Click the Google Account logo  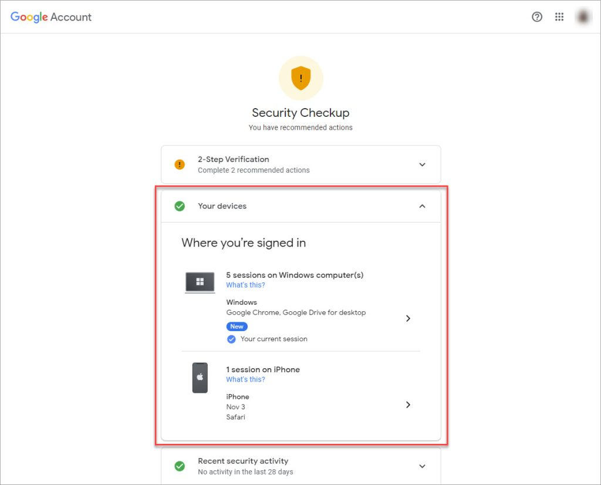click(x=51, y=17)
